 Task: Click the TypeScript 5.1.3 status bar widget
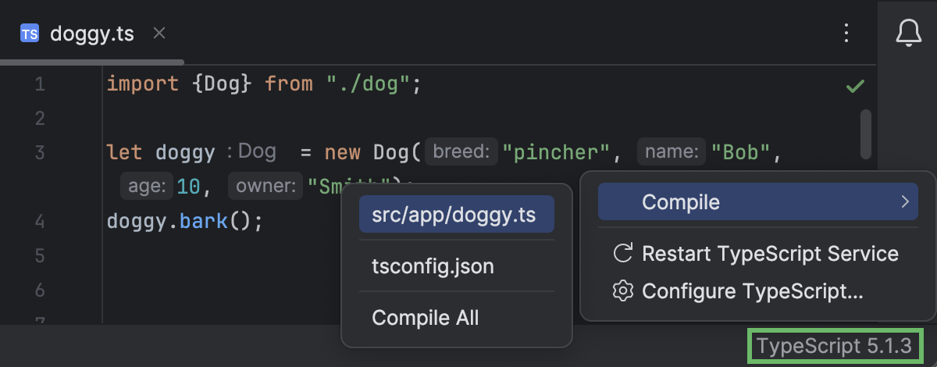[x=834, y=346]
